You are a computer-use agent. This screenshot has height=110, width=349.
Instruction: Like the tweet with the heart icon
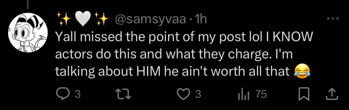pos(183,94)
